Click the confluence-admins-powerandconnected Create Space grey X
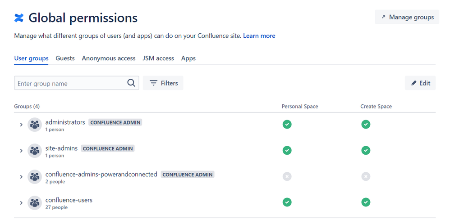450x224 pixels. pos(366,176)
